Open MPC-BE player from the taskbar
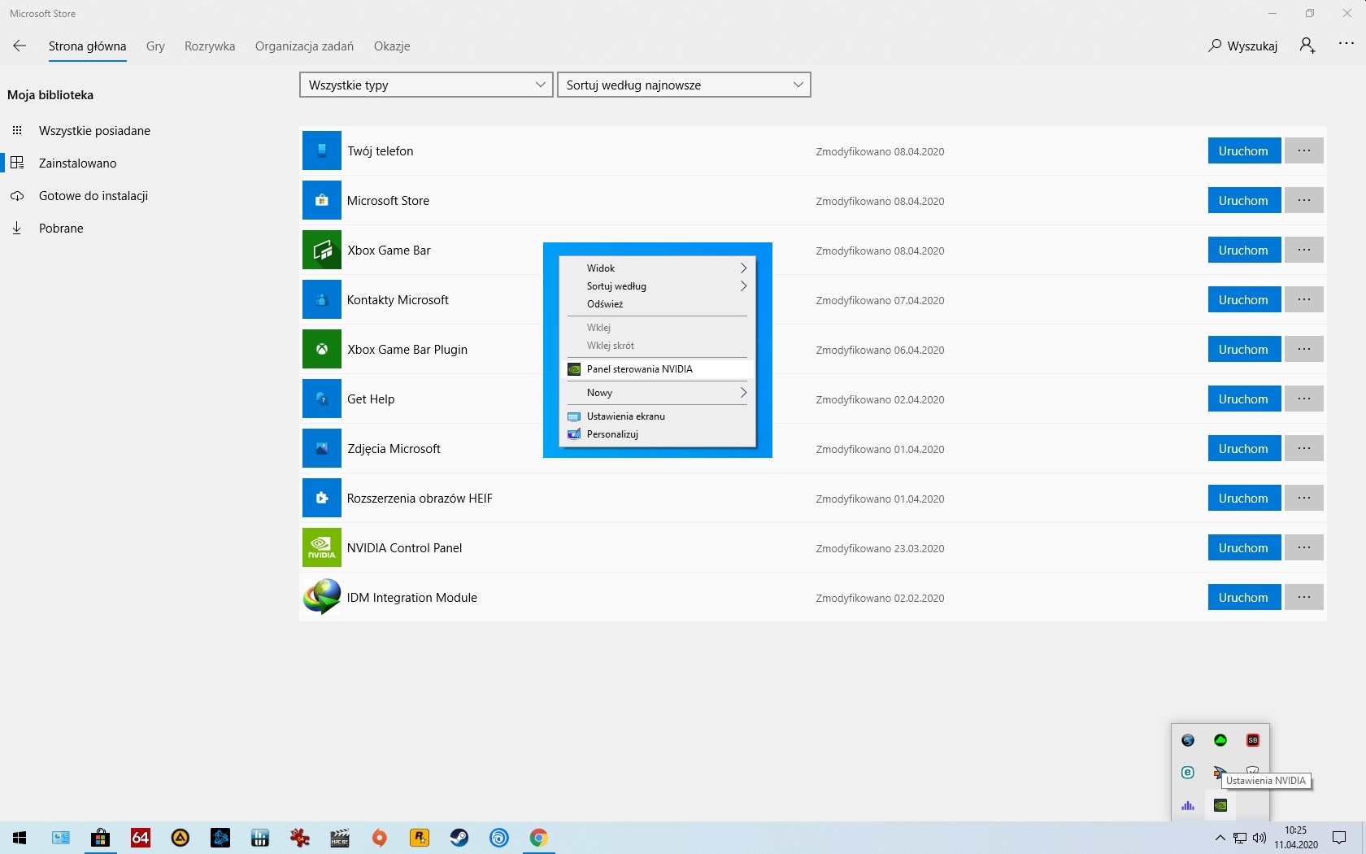Screen dimensions: 1366x854 pos(340,838)
